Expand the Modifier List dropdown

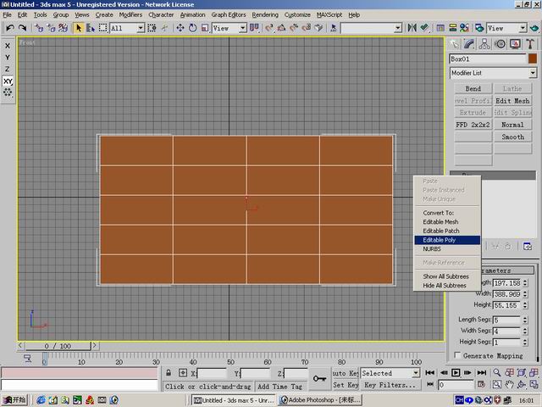pyautogui.click(x=532, y=73)
